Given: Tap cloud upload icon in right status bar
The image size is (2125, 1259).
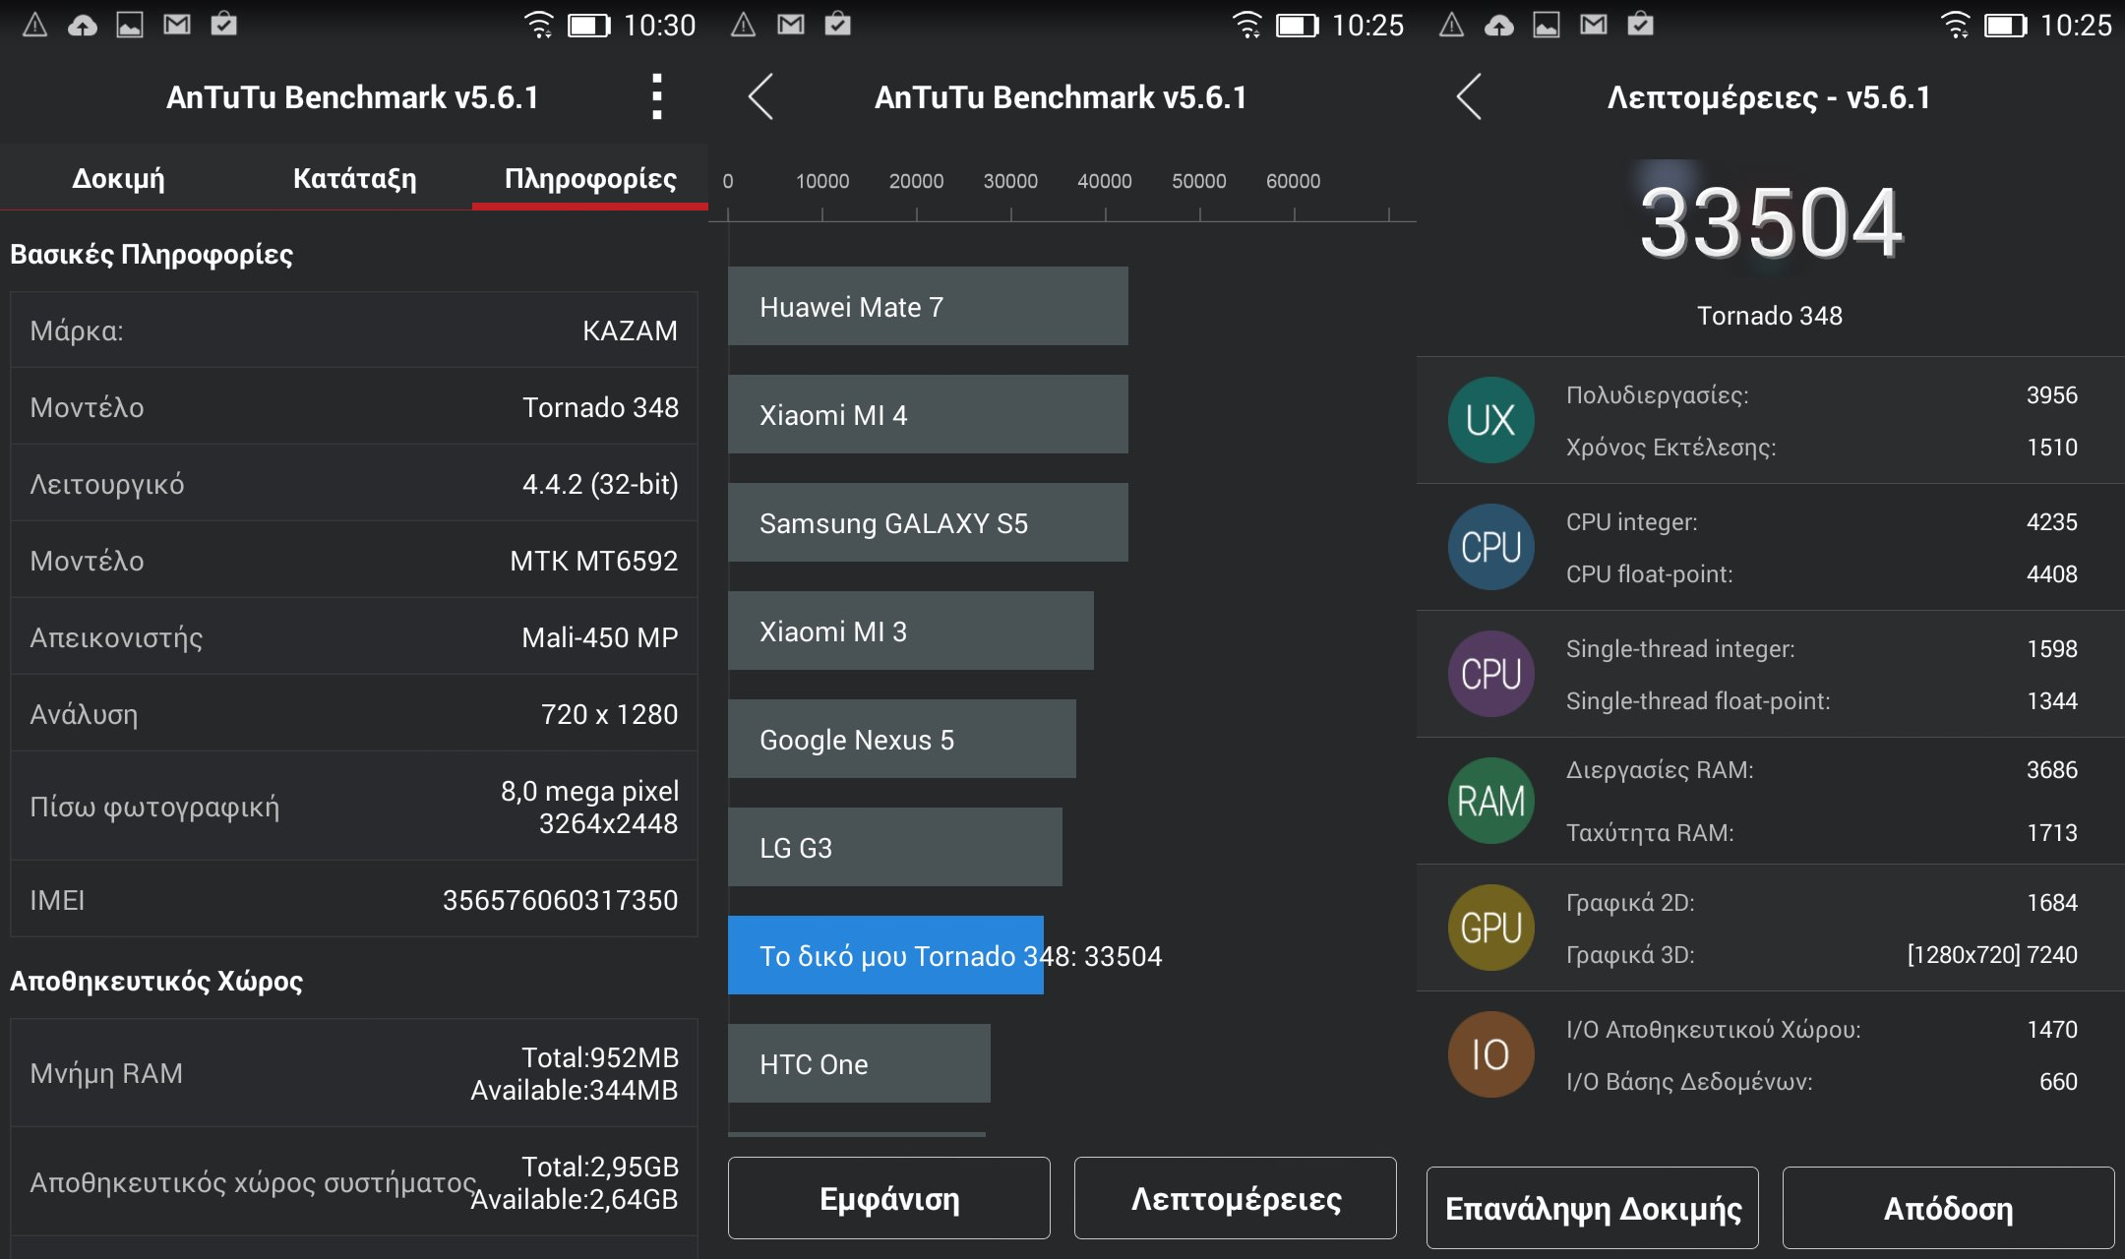Looking at the screenshot, I should [1499, 25].
